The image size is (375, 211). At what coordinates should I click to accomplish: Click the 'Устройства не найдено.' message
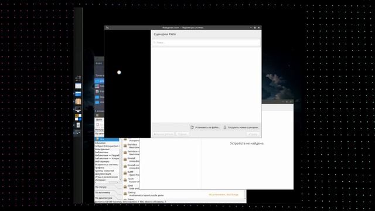(x=247, y=144)
